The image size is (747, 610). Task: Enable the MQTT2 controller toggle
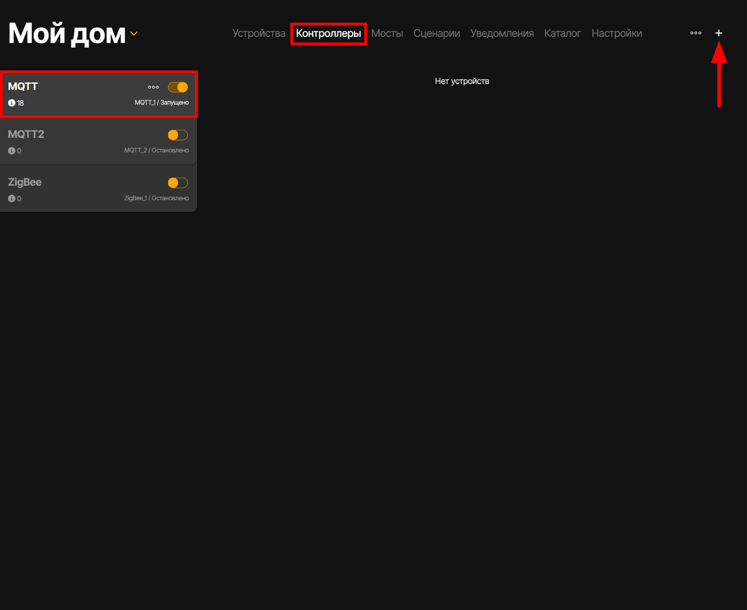(178, 135)
